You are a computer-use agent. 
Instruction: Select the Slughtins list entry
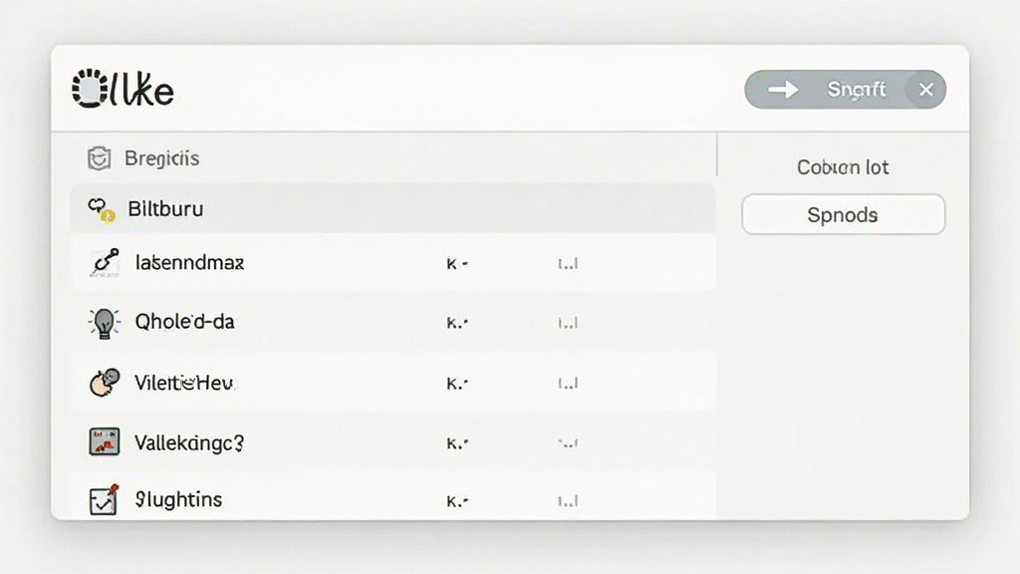[x=392, y=498]
